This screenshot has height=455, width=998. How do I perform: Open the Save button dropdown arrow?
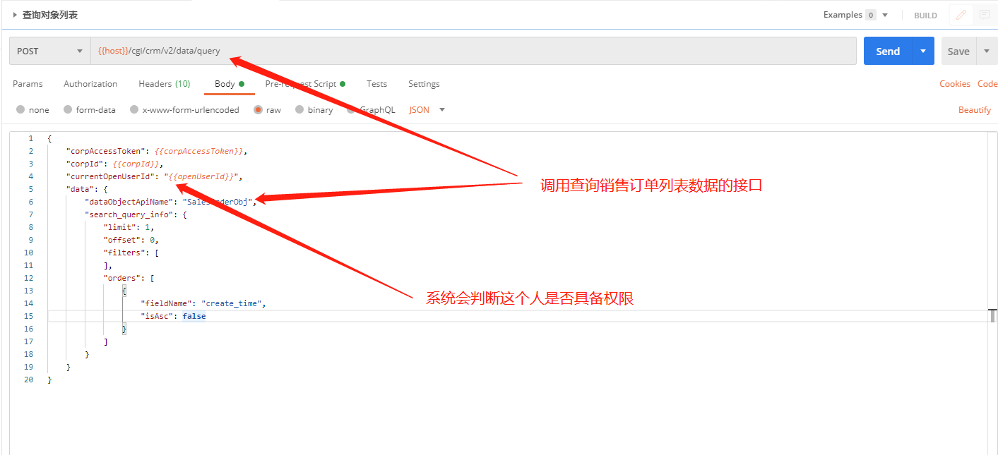987,51
